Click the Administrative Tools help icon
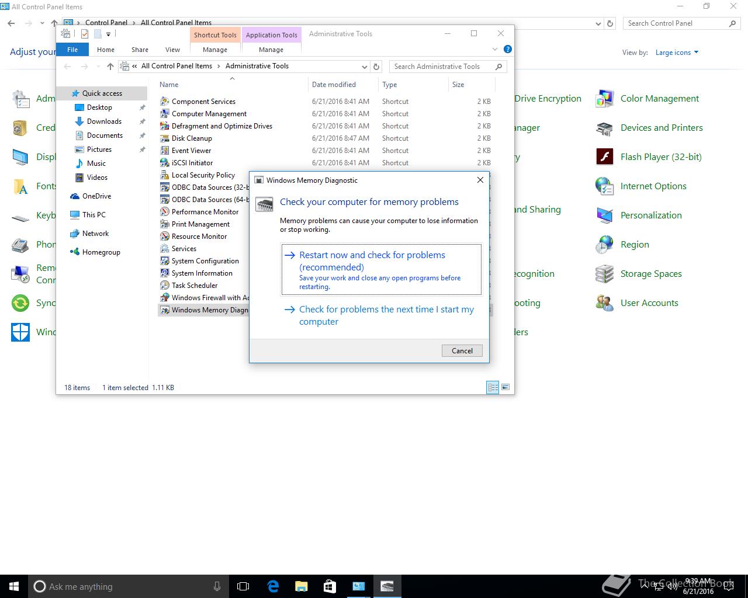The width and height of the screenshot is (748, 598). click(x=507, y=50)
